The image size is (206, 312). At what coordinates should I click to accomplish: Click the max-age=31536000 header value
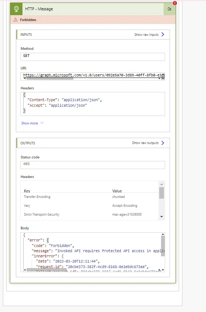click(127, 215)
